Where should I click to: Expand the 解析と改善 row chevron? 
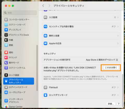coord(118,36)
